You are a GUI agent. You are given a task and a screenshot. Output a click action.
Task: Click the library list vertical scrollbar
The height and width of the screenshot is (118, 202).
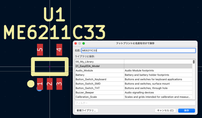(194, 62)
